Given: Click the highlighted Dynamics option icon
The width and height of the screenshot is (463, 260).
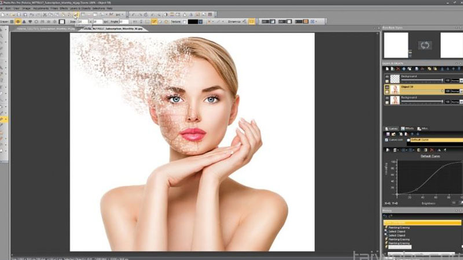Looking at the screenshot, I should (252, 21).
